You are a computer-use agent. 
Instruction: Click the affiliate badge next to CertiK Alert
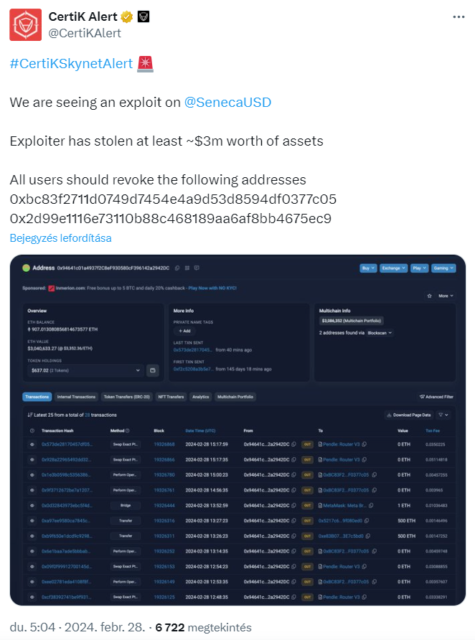pos(144,17)
